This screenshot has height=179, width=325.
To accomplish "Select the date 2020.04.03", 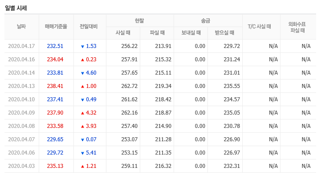I will tap(21, 166).
